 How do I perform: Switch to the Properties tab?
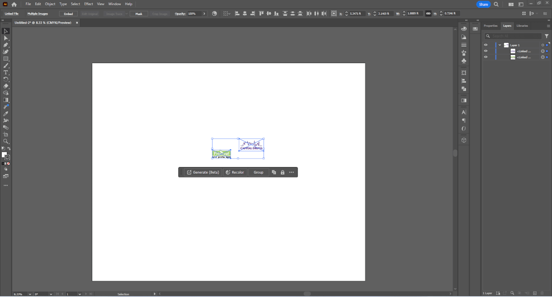(x=491, y=25)
